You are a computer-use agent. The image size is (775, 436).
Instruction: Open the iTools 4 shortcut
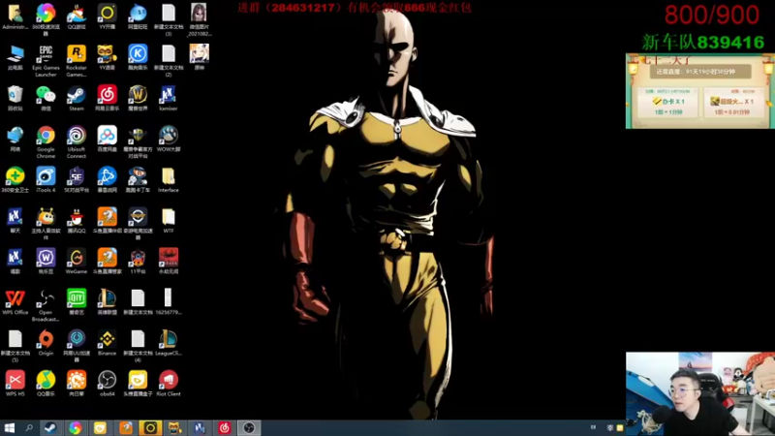(x=46, y=176)
